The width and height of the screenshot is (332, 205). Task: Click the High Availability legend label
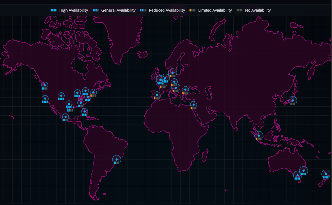click(x=73, y=10)
